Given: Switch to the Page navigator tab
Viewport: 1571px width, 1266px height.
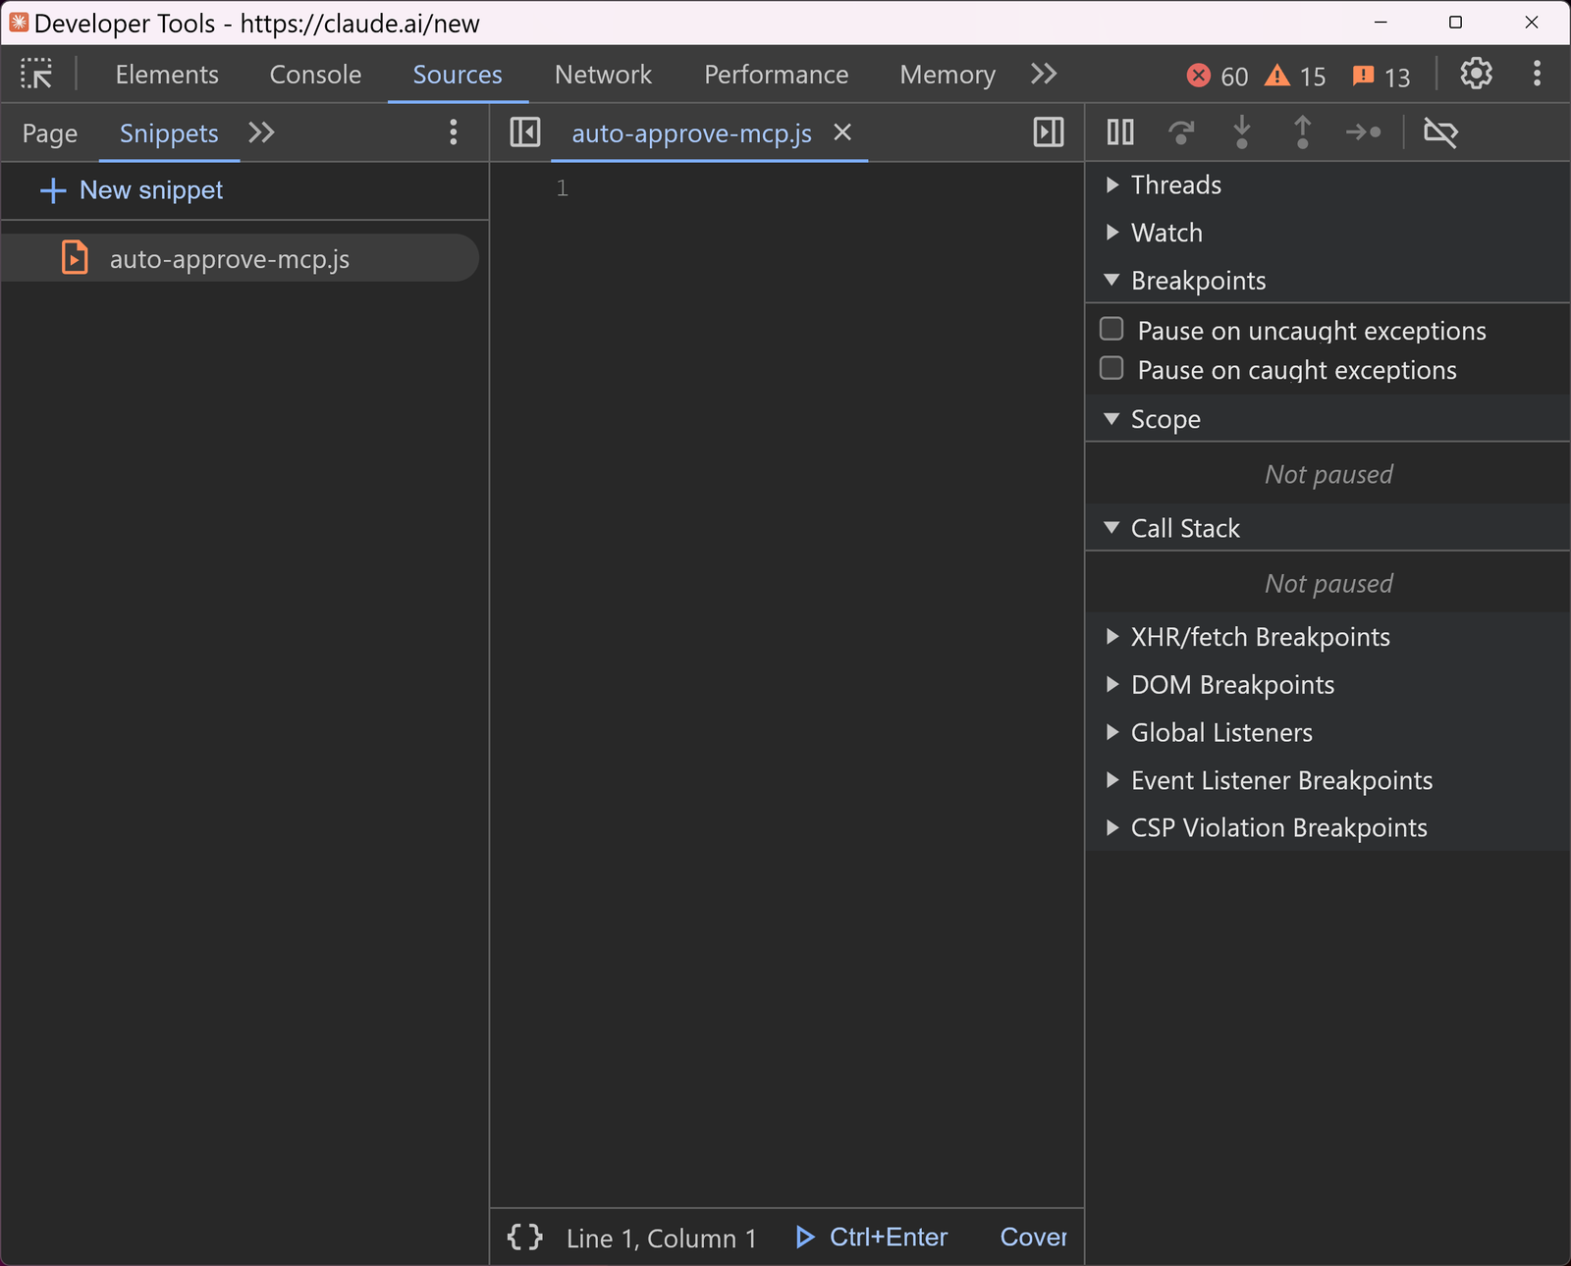Looking at the screenshot, I should [x=50, y=133].
